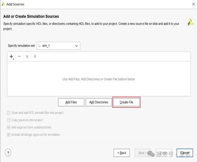Enable Copy sources into project checkbox
Screen dimensions: 197x162
(9, 120)
